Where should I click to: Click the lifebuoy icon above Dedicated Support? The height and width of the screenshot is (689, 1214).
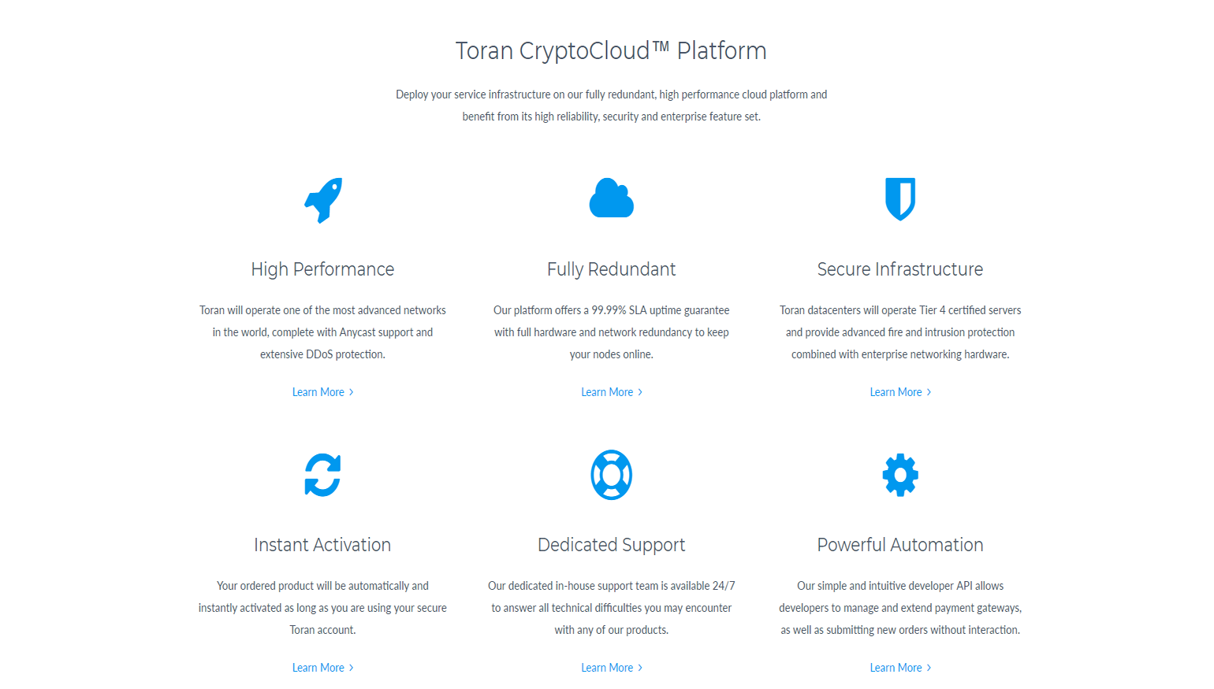coord(612,475)
